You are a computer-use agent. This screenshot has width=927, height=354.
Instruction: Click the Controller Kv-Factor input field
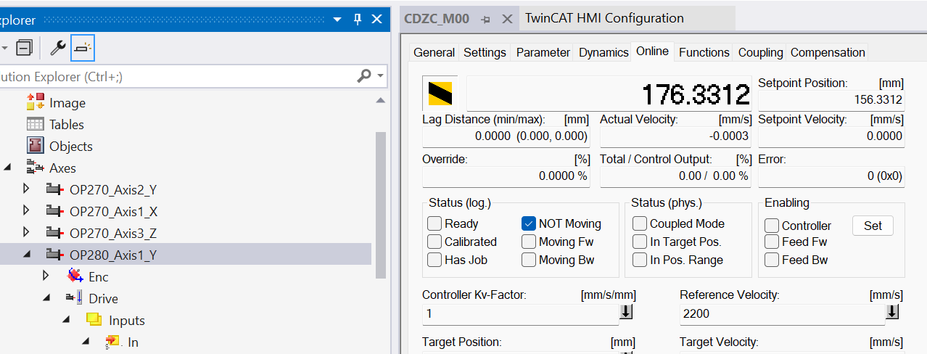(520, 313)
